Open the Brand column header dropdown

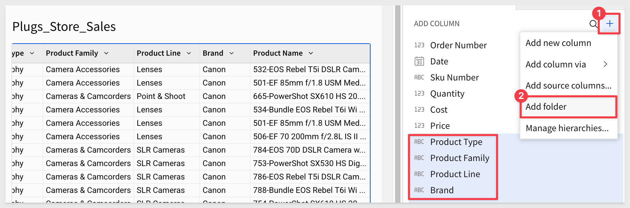[x=232, y=53]
